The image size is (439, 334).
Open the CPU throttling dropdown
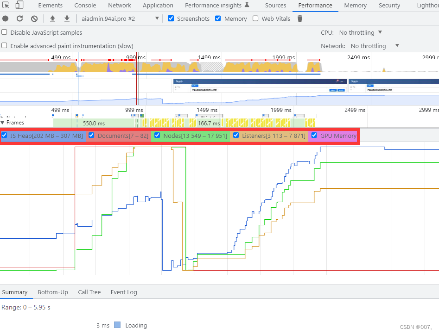360,32
